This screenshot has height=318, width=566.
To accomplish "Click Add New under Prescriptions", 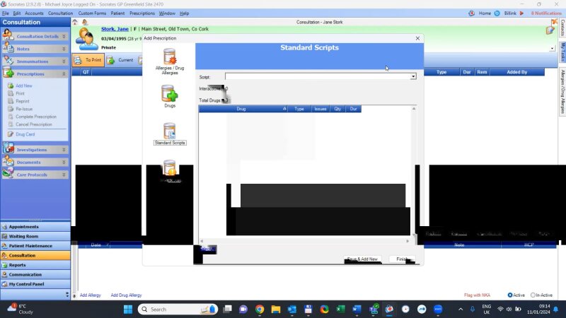I will click(x=23, y=86).
